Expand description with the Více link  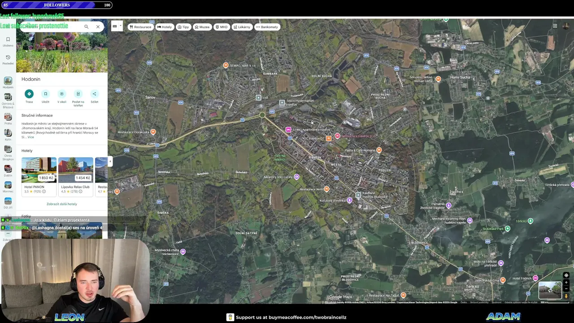[x=30, y=137]
